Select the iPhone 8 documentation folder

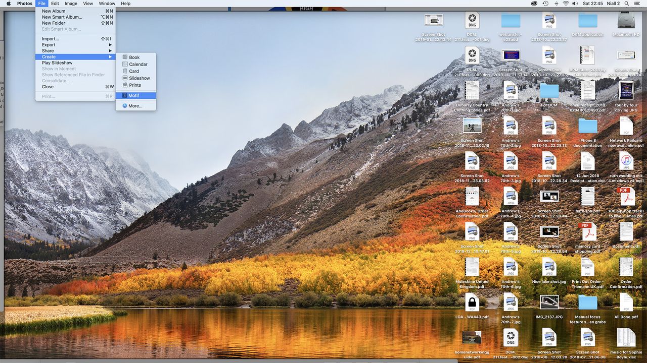(x=587, y=126)
